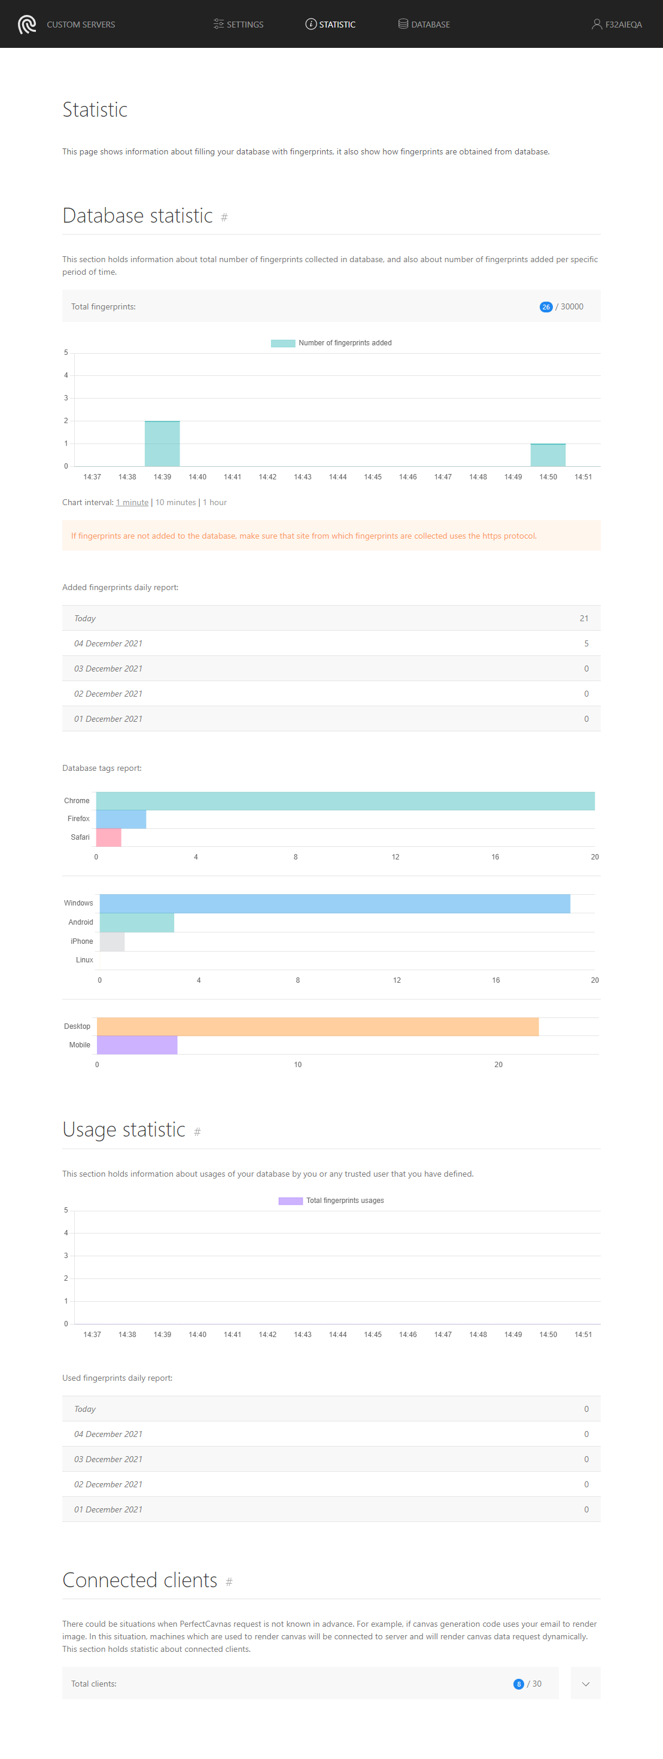This screenshot has height=1759, width=663.
Task: Select the 10 minutes chart interval
Action: 175,503
